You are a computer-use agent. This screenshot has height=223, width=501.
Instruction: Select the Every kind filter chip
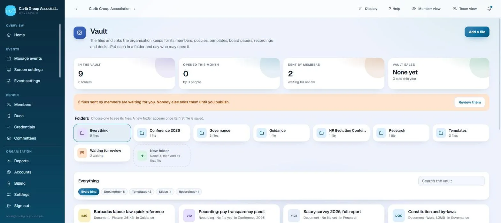pyautogui.click(x=89, y=192)
